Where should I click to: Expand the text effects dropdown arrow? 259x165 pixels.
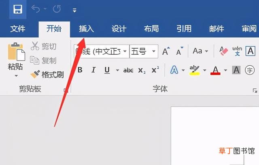pos(183,70)
